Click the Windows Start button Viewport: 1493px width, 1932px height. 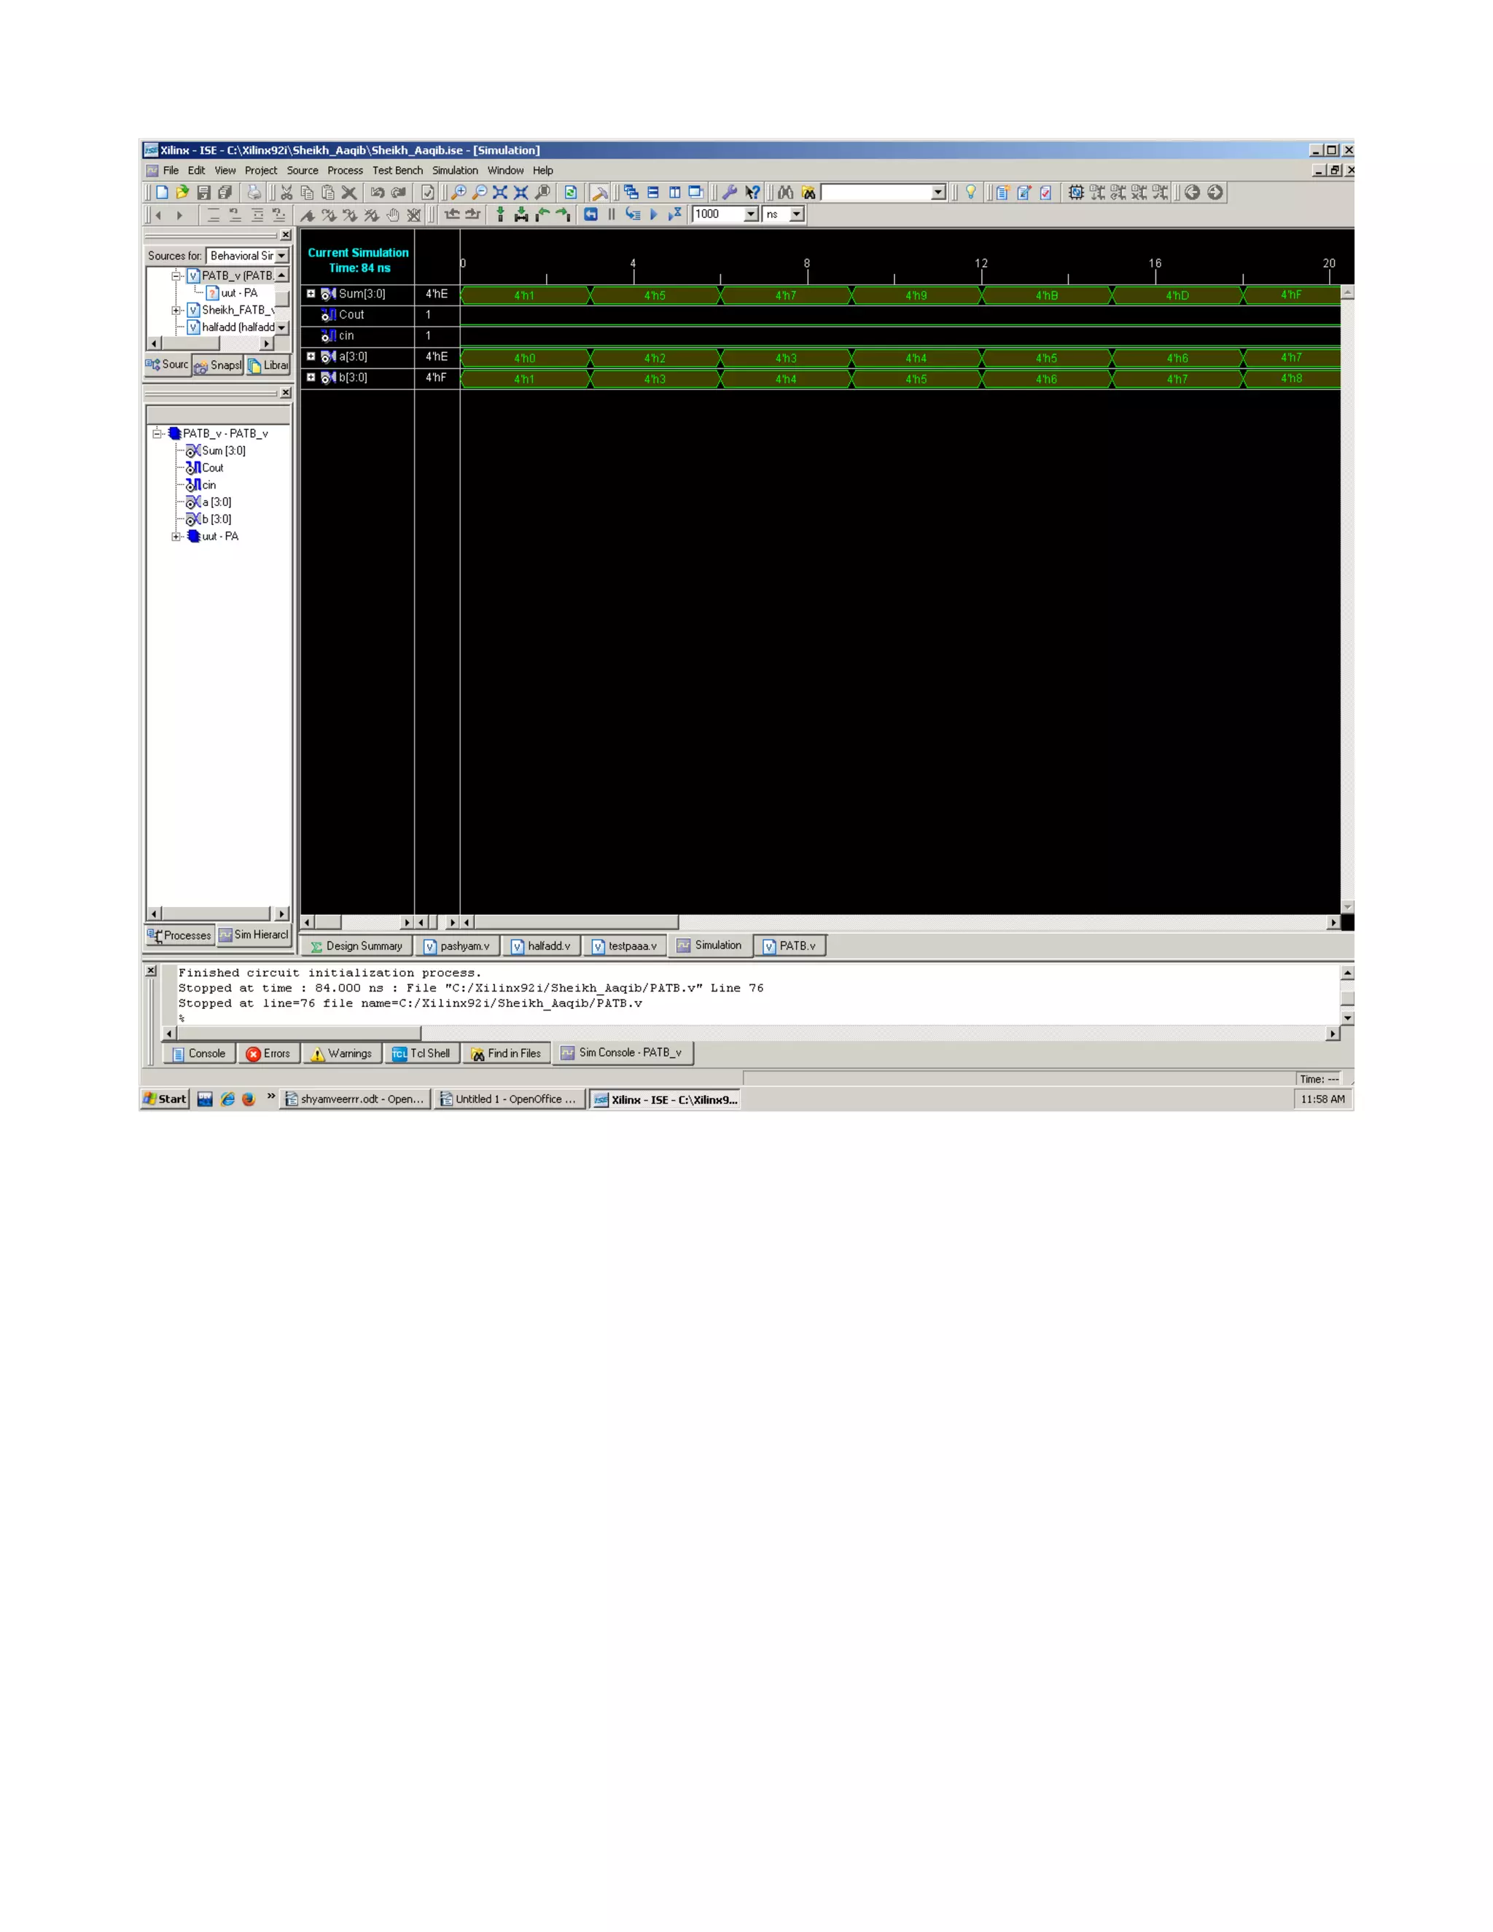tap(165, 1099)
